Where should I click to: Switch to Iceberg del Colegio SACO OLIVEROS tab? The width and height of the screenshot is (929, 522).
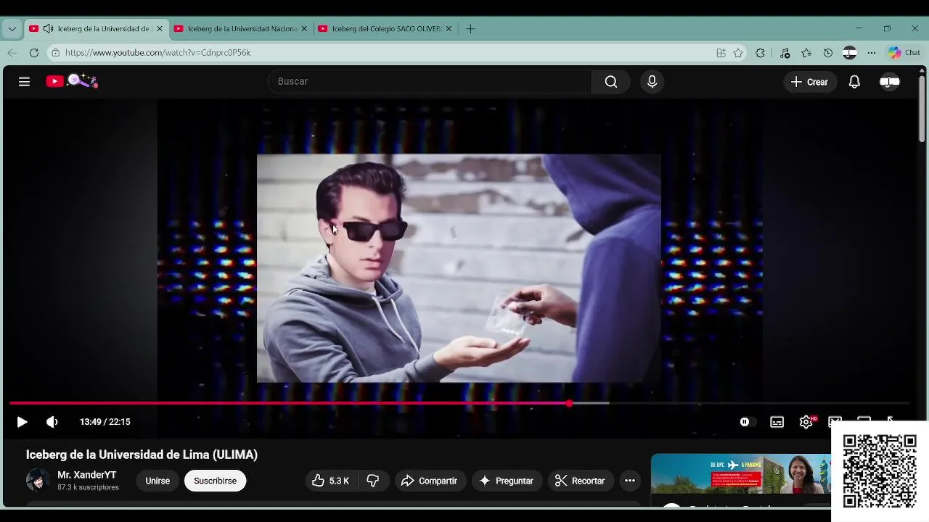click(x=385, y=29)
